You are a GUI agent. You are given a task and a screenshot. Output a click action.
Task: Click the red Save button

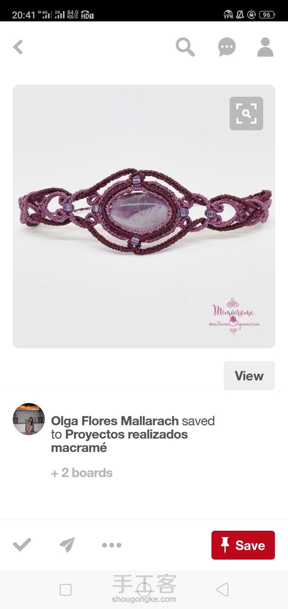243,545
